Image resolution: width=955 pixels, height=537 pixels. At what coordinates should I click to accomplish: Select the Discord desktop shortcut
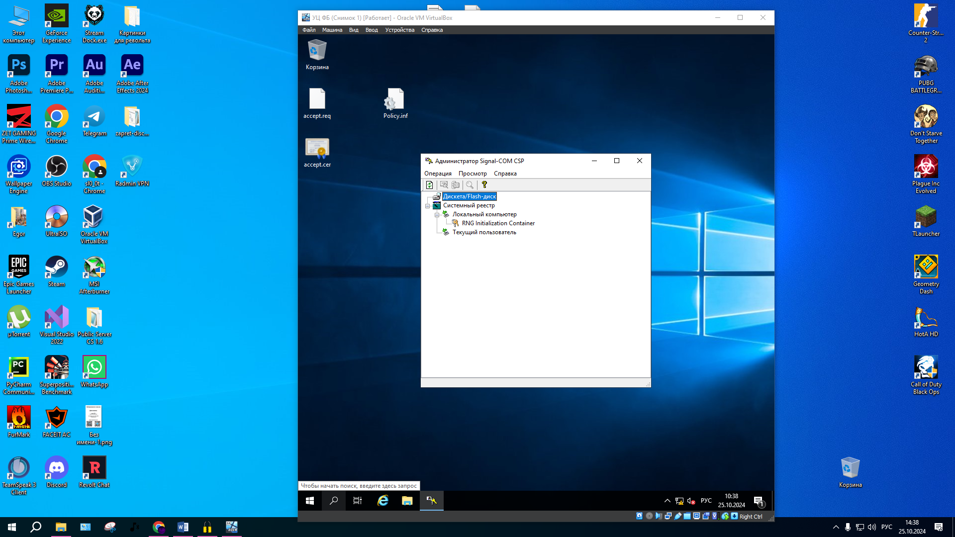point(57,472)
